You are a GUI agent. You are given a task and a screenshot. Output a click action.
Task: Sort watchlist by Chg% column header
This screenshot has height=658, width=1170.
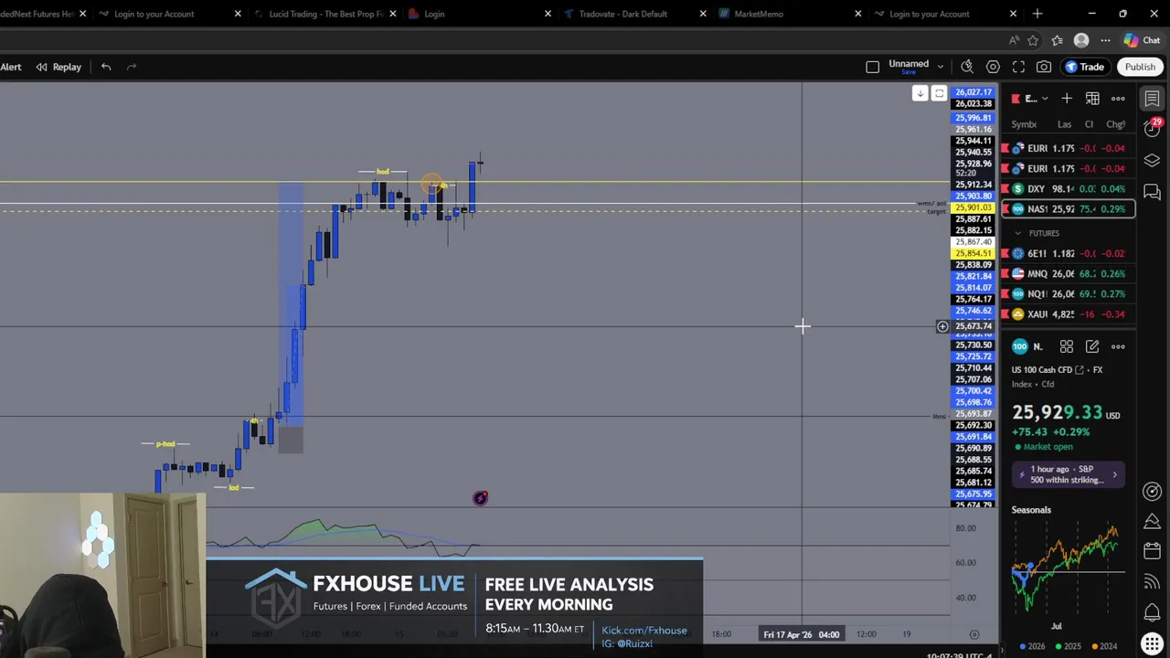coord(1115,124)
